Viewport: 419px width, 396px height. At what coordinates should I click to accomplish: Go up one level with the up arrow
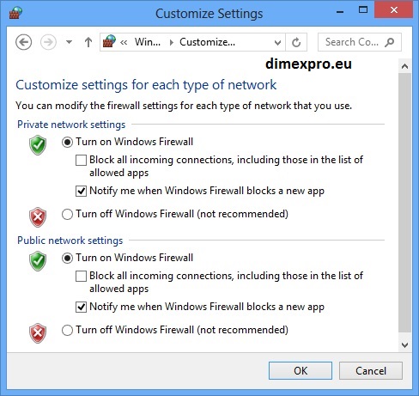[x=88, y=42]
